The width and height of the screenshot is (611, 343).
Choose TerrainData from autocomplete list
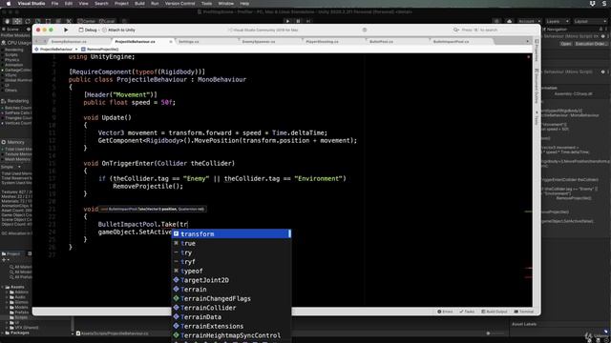tap(231, 317)
